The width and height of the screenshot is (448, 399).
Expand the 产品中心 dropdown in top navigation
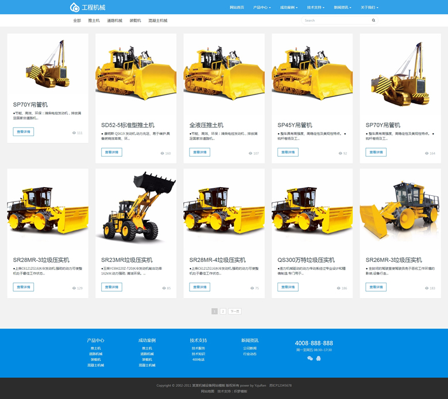click(262, 7)
